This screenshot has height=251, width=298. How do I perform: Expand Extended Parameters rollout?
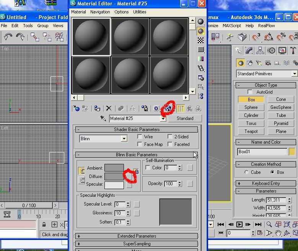[137, 236]
